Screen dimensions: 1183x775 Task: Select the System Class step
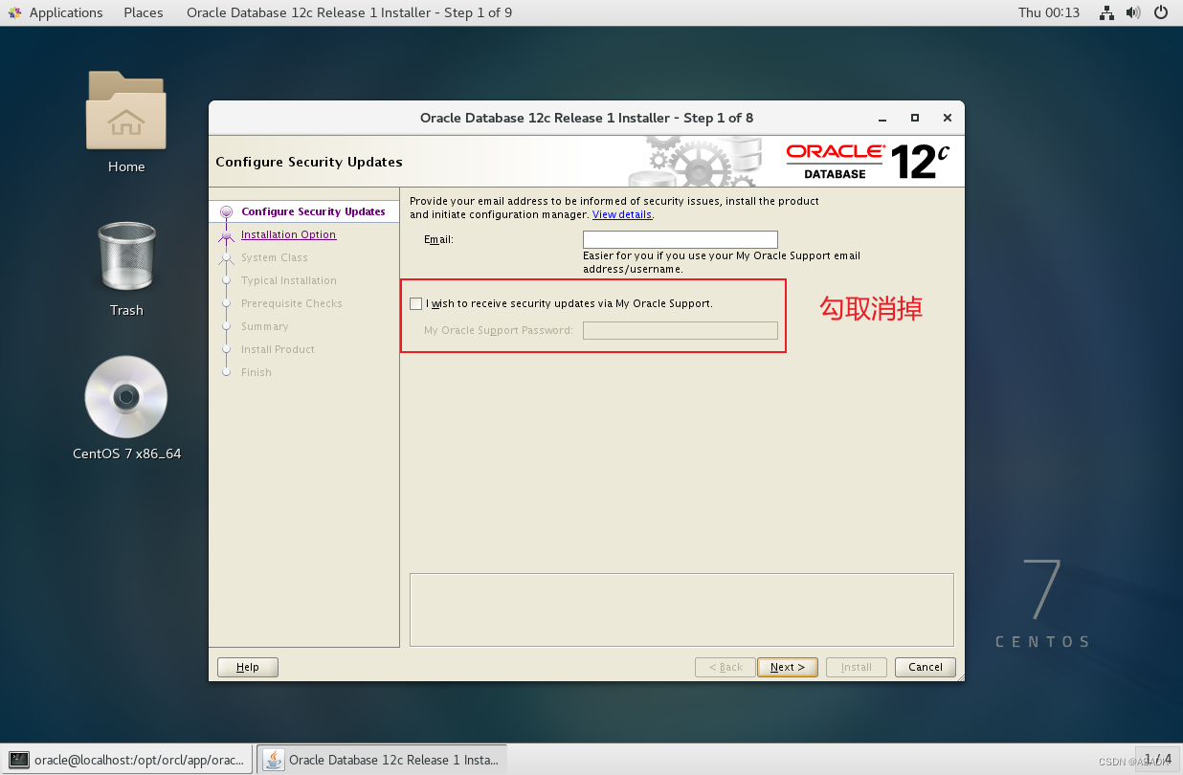coord(275,257)
